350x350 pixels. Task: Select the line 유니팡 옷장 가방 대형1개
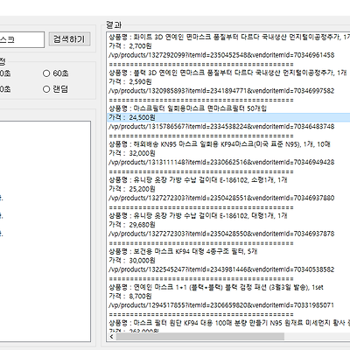click(x=198, y=215)
